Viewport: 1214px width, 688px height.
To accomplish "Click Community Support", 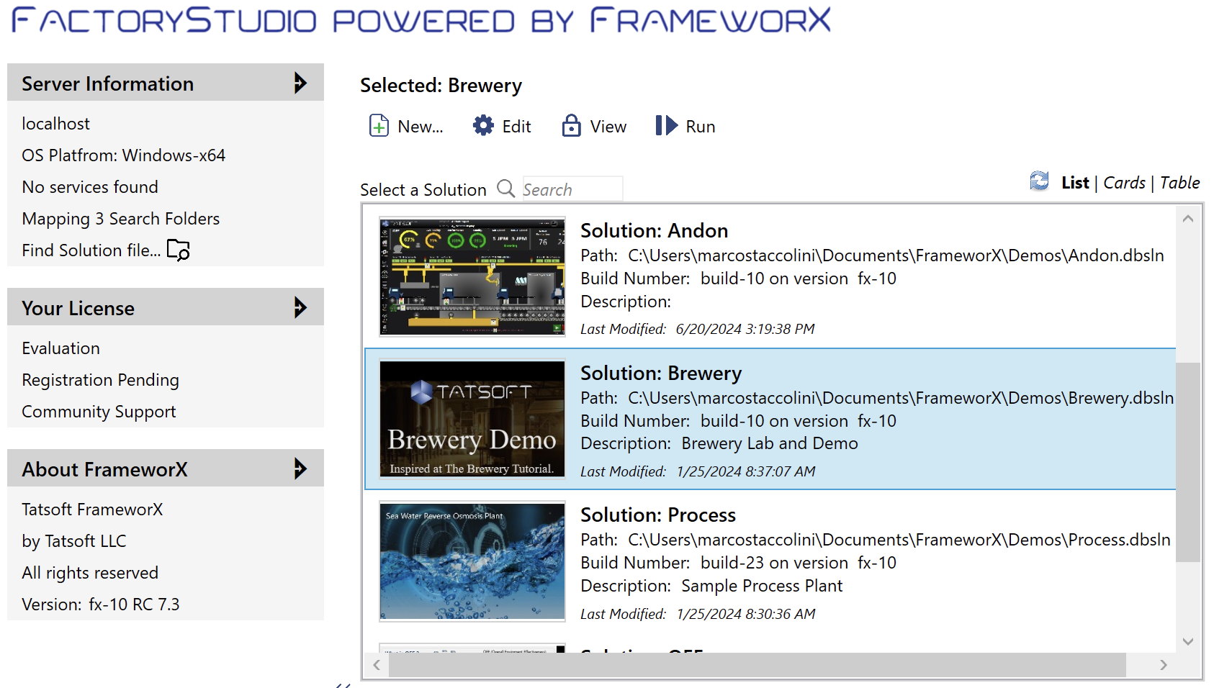I will [x=99, y=412].
